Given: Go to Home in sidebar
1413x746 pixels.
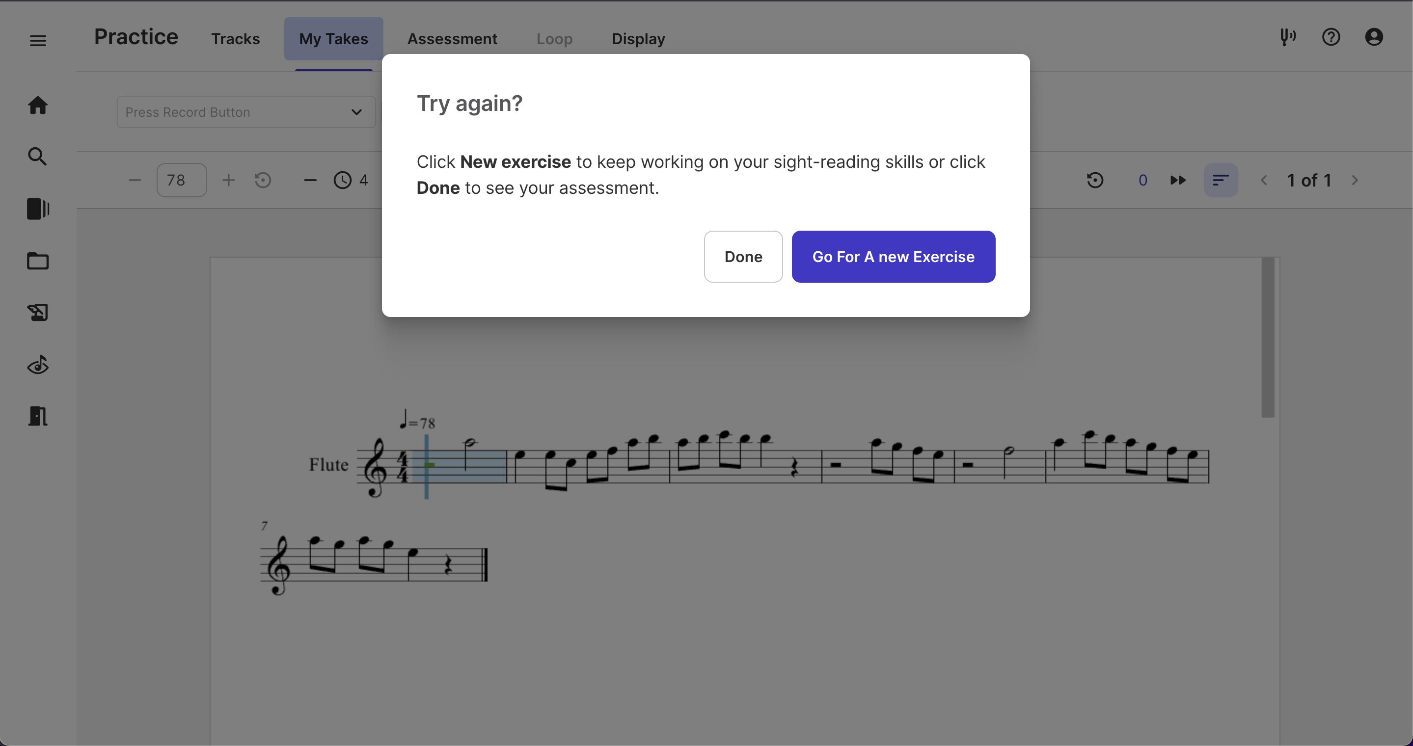Looking at the screenshot, I should tap(38, 105).
